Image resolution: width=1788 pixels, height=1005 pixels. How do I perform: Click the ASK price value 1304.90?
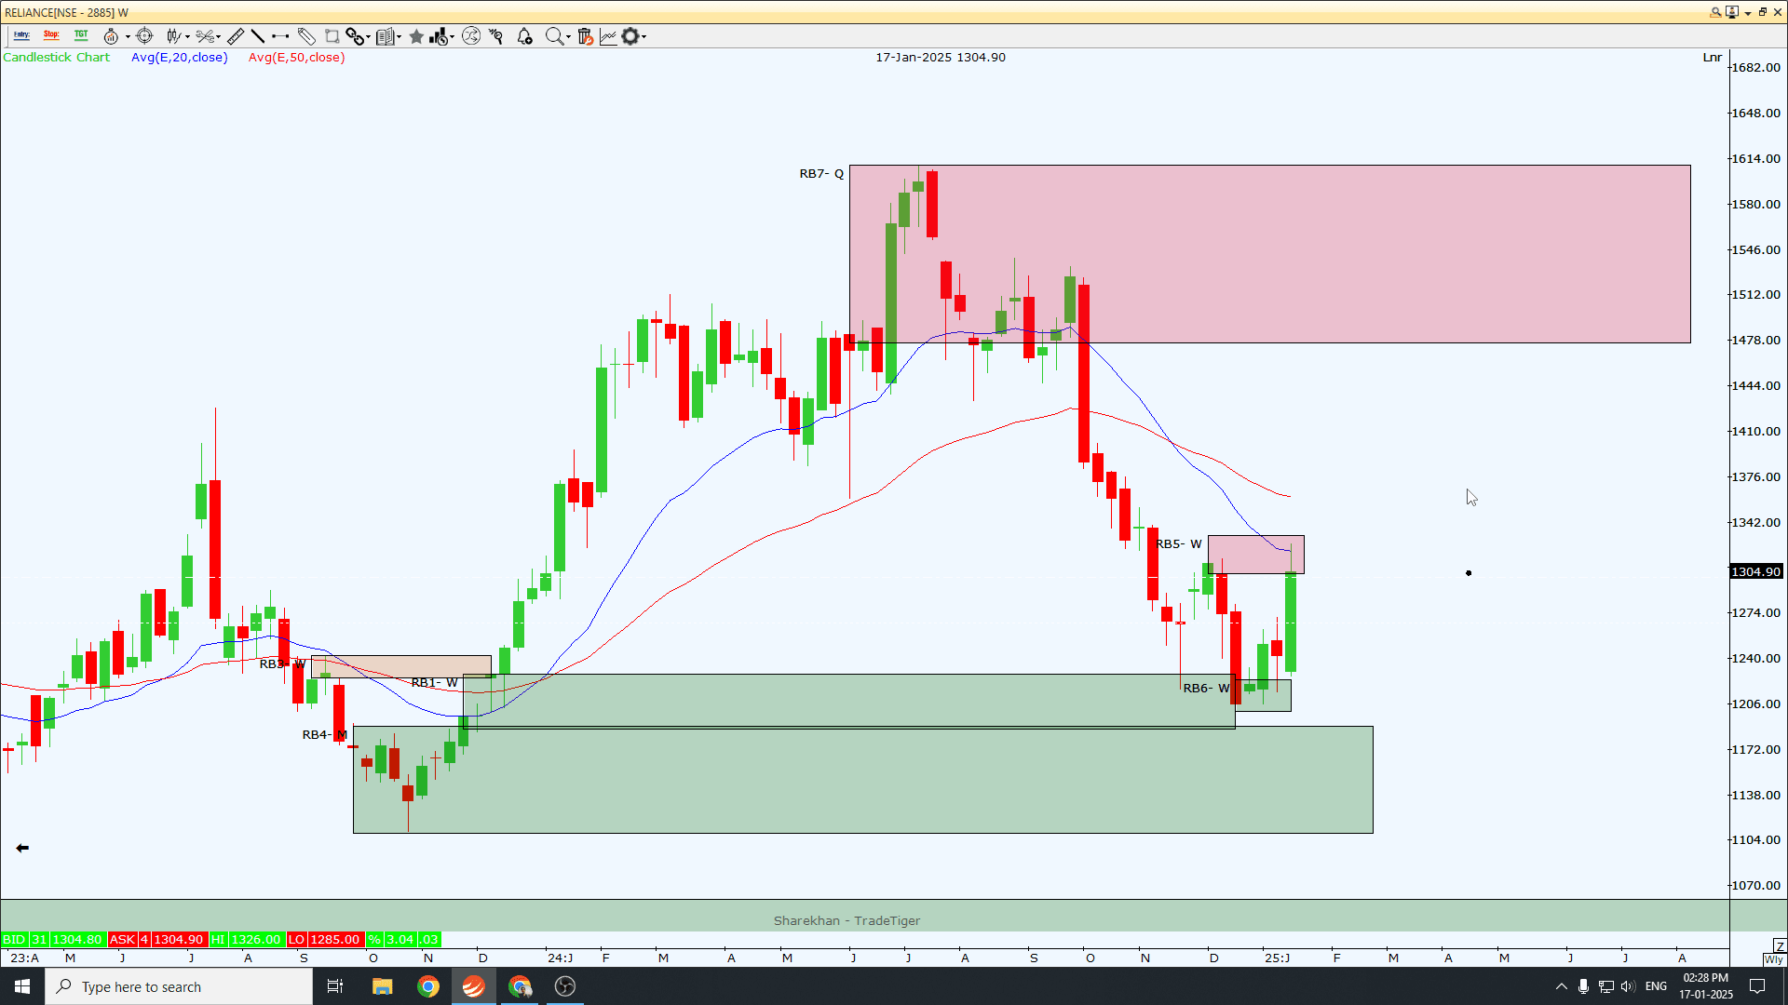[x=178, y=940]
